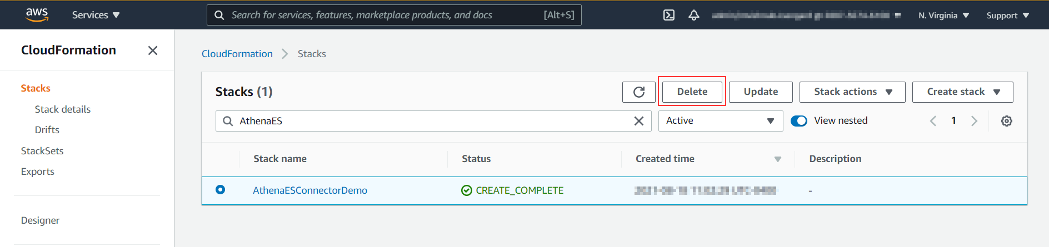Toggle the View nested switch
The height and width of the screenshot is (247, 1049).
(x=799, y=121)
